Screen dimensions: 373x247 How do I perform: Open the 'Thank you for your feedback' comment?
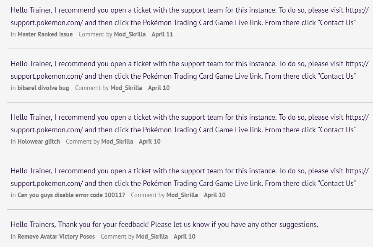[x=164, y=224]
